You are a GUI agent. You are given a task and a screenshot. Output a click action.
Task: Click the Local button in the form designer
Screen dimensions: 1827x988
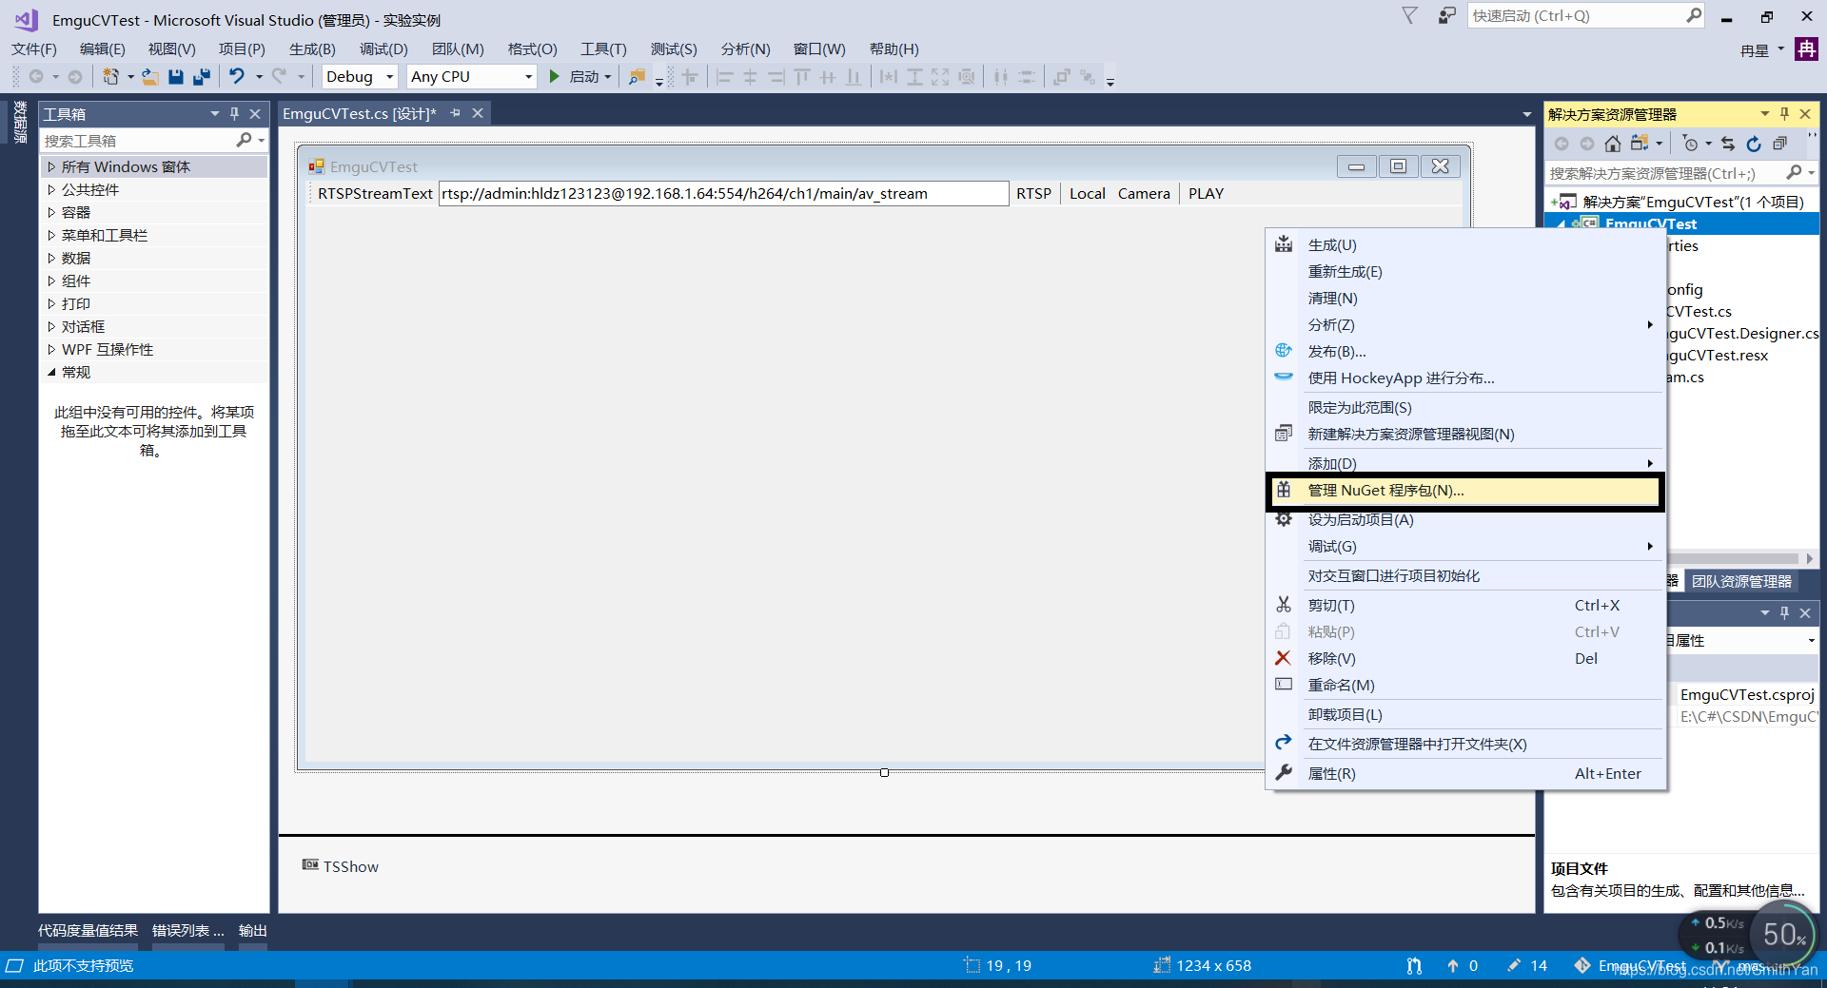[1087, 193]
